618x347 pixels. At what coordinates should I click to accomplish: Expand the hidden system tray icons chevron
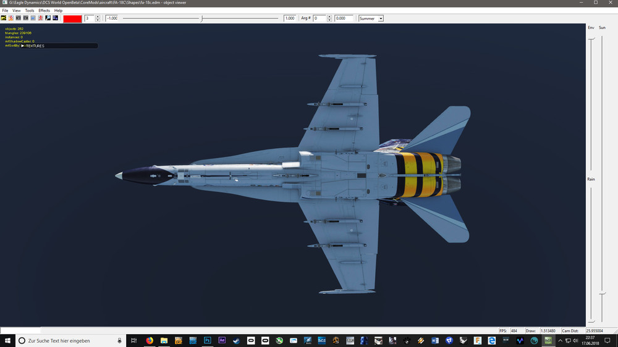[560, 341]
